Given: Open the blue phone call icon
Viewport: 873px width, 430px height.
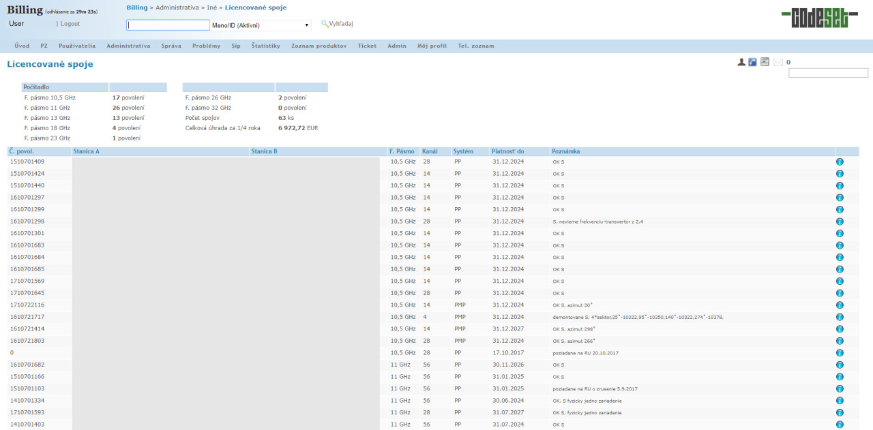Looking at the screenshot, I should (x=752, y=62).
